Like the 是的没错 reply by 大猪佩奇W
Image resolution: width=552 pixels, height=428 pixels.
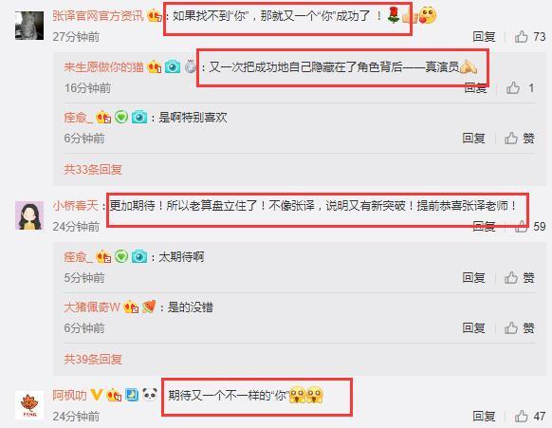click(511, 328)
